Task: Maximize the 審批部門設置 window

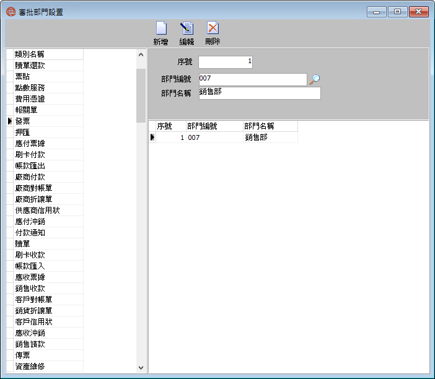Action: pos(398,12)
